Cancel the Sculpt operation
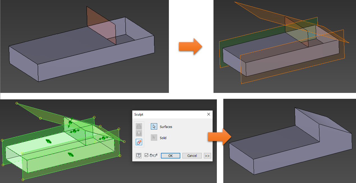This screenshot has width=356, height=183. (192, 155)
